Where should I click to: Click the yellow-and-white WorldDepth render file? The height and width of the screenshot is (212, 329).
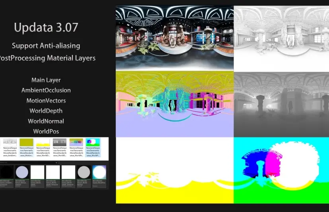[43, 143]
